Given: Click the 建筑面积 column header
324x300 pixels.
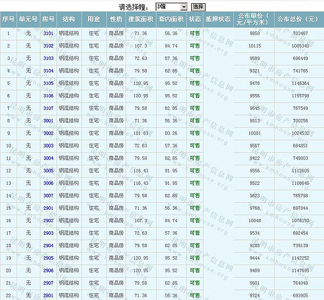Looking at the screenshot, I should 141,19.
